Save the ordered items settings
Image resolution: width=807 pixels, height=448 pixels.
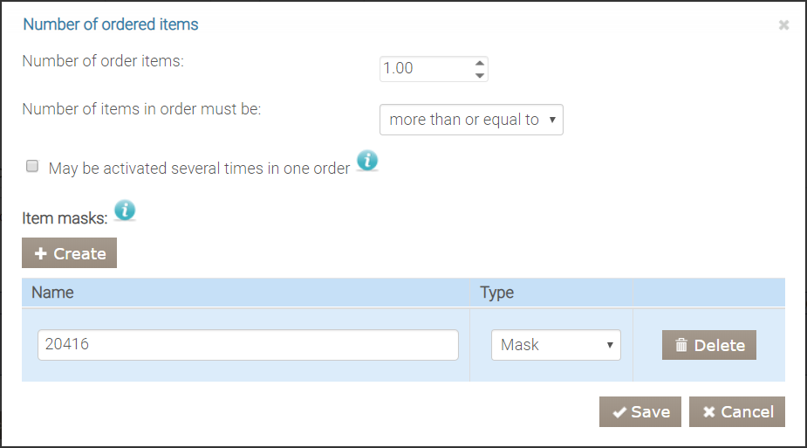click(x=639, y=412)
